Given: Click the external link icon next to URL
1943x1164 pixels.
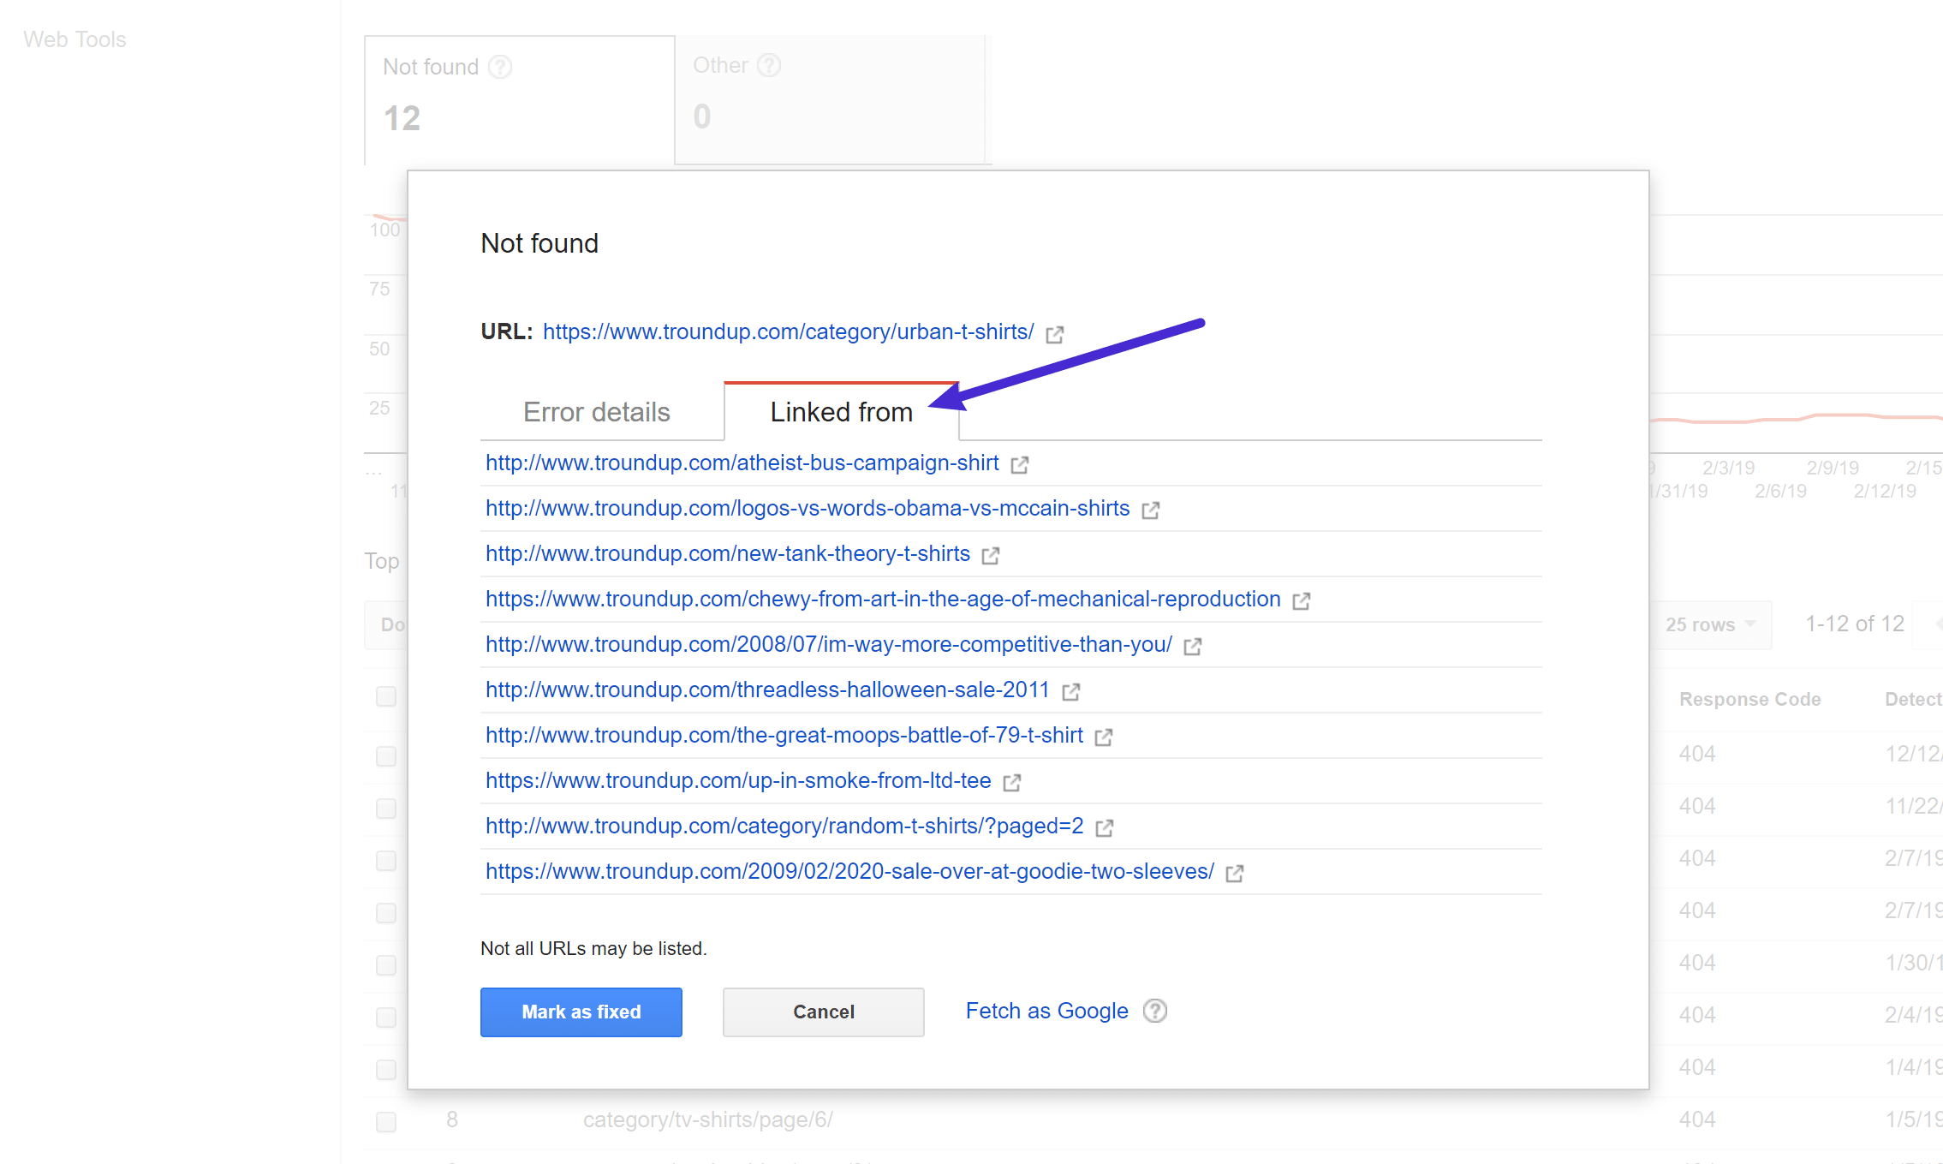Looking at the screenshot, I should 1055,332.
